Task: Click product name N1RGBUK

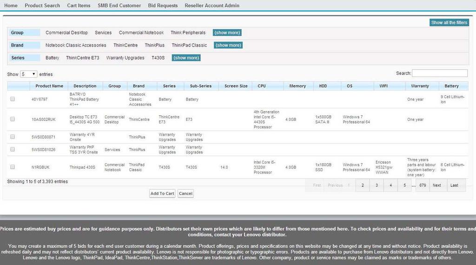Action: [40, 167]
